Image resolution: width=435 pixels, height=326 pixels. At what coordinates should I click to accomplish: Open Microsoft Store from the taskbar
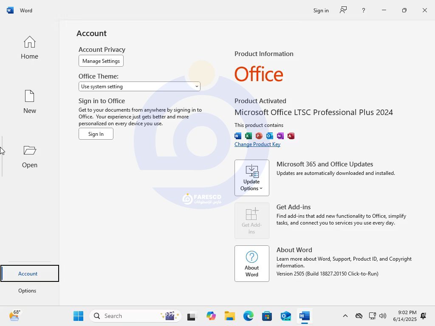pyautogui.click(x=267, y=316)
